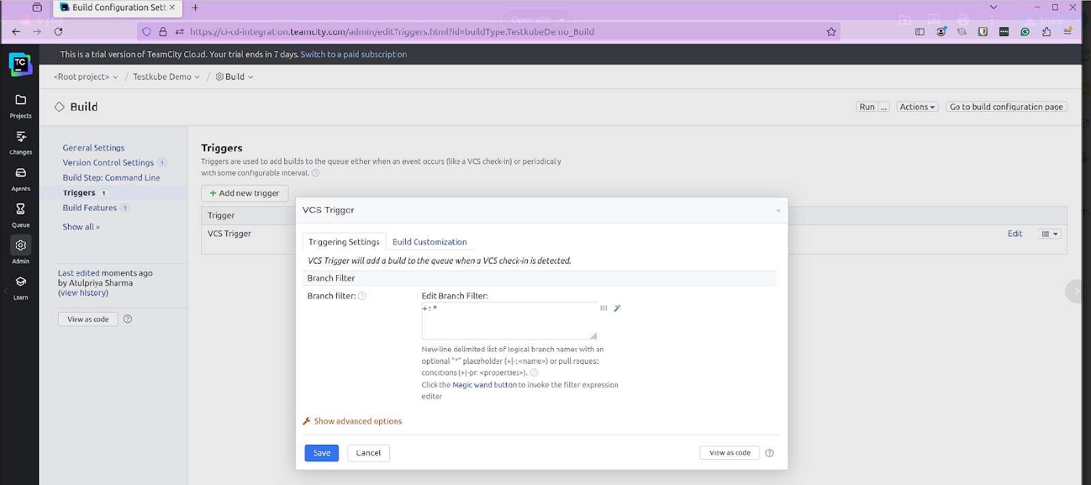Open Changes in the sidebar
The image size is (1091, 485).
point(20,143)
